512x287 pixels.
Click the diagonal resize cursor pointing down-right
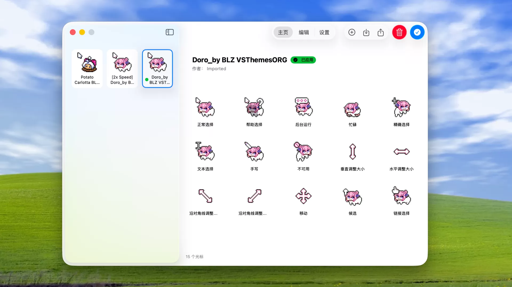205,196
